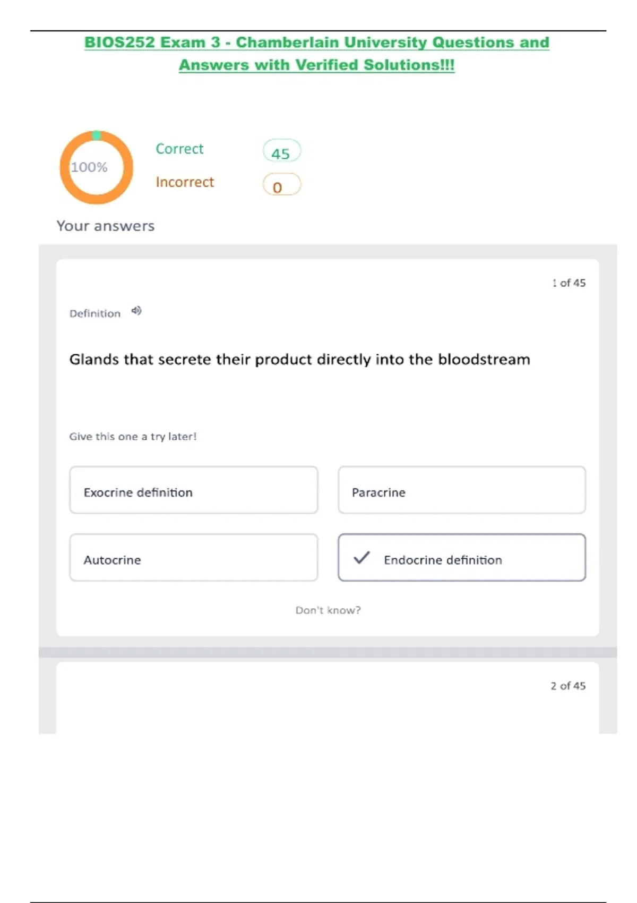Click the "2 of 45" question counter
Screen dimensions: 637x903
click(568, 686)
